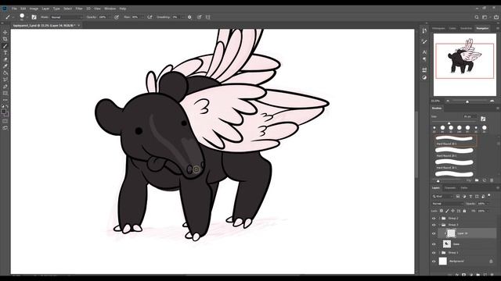Image resolution: width=501 pixels, height=281 pixels.
Task: Close the open document tab
Action: click(79, 25)
